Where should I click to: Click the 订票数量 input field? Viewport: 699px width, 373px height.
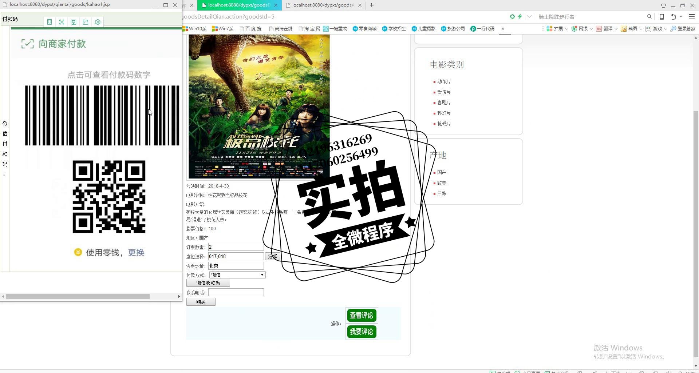click(x=236, y=247)
